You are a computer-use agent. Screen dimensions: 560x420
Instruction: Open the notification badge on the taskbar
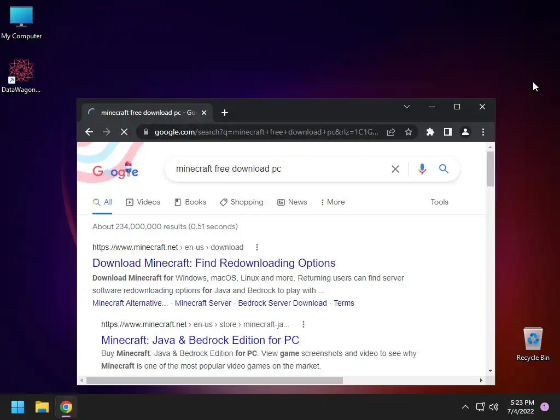(x=545, y=407)
